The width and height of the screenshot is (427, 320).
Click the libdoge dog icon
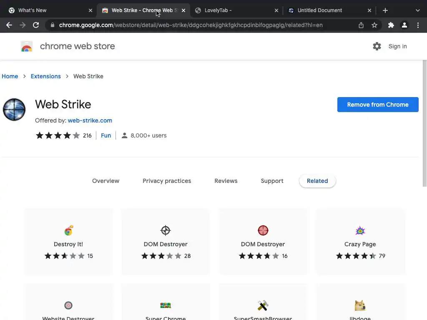coord(360,305)
